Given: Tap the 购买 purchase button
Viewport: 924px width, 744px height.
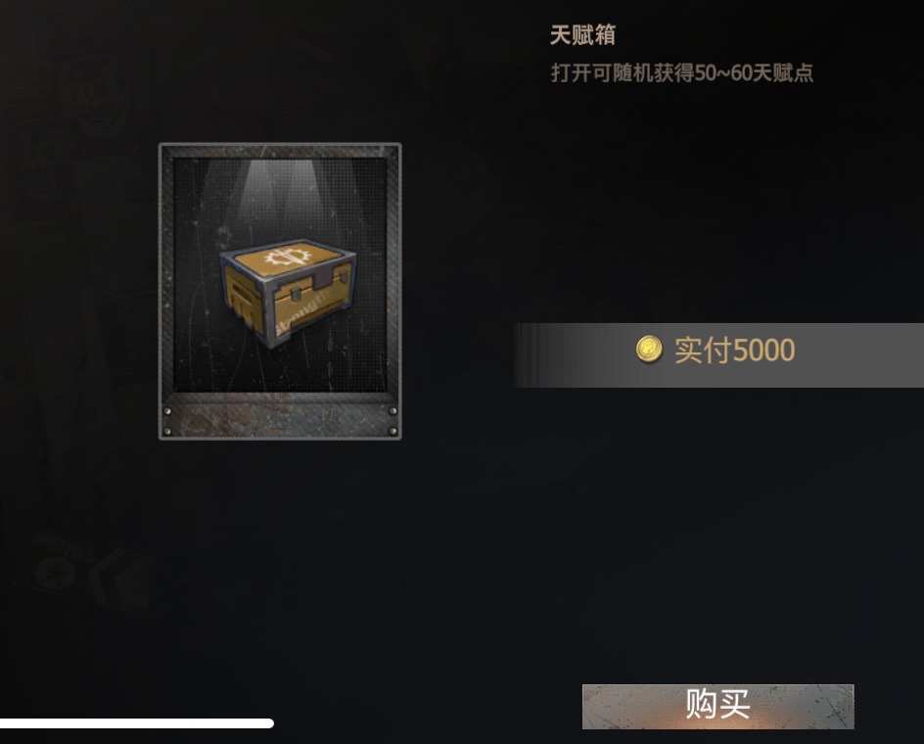Looking at the screenshot, I should click(717, 706).
